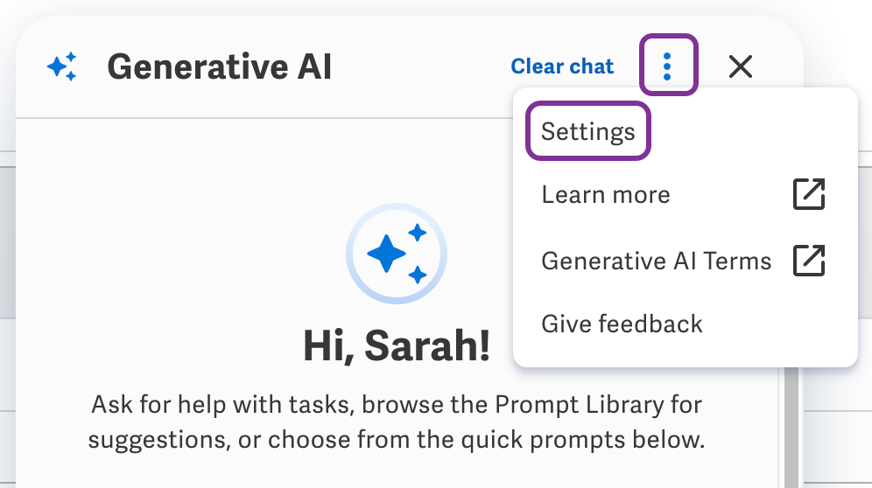Image resolution: width=872 pixels, height=488 pixels.
Task: Click the "Hi, Sarah!" greeting heading
Action: (397, 345)
